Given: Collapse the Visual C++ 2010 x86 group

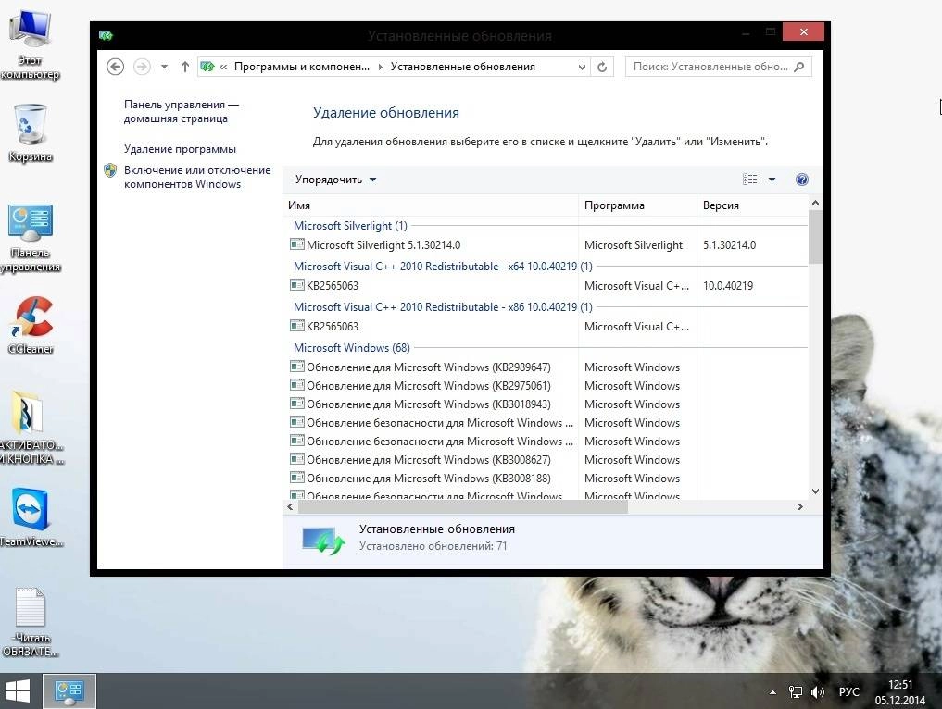Looking at the screenshot, I should click(x=443, y=306).
